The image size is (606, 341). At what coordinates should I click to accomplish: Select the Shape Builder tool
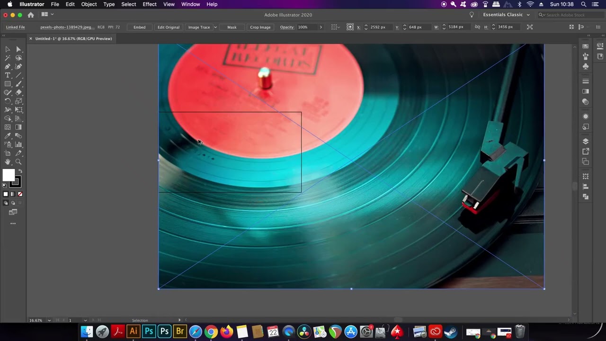[x=8, y=118]
